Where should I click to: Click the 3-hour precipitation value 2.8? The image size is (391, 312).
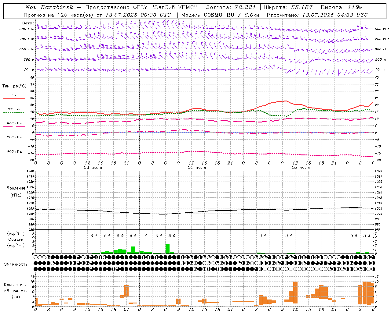tap(120, 236)
